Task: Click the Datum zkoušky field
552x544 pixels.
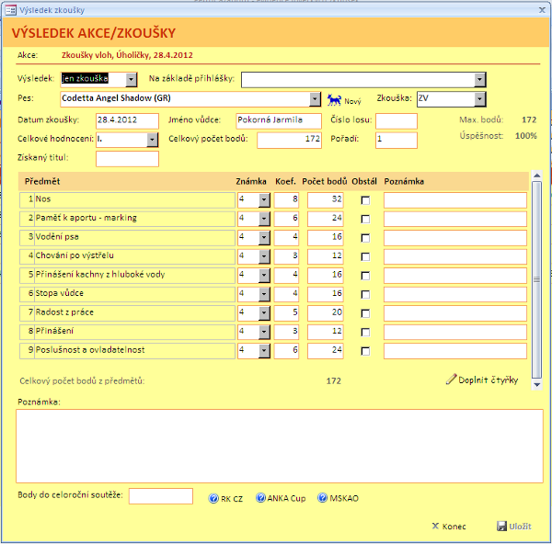Action: click(x=127, y=120)
